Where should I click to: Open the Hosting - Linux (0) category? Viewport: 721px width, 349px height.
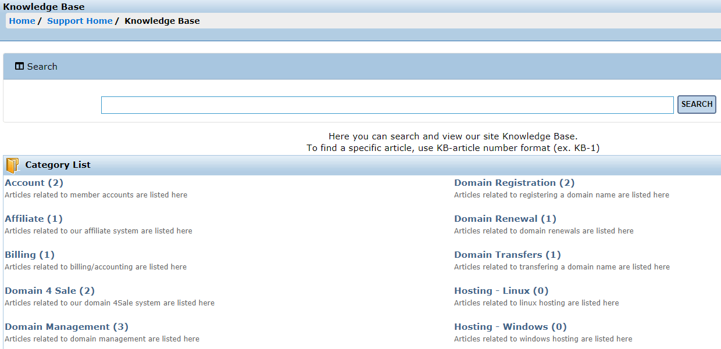[501, 291]
